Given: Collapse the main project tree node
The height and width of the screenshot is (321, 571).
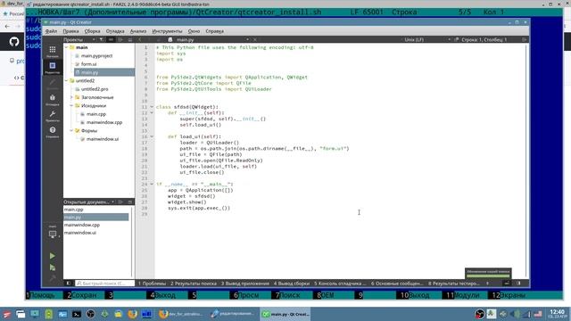Looking at the screenshot, I should [x=66, y=47].
